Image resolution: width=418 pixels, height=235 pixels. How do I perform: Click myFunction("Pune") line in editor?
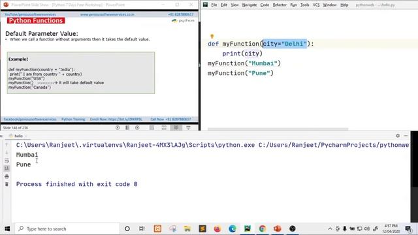(240, 73)
